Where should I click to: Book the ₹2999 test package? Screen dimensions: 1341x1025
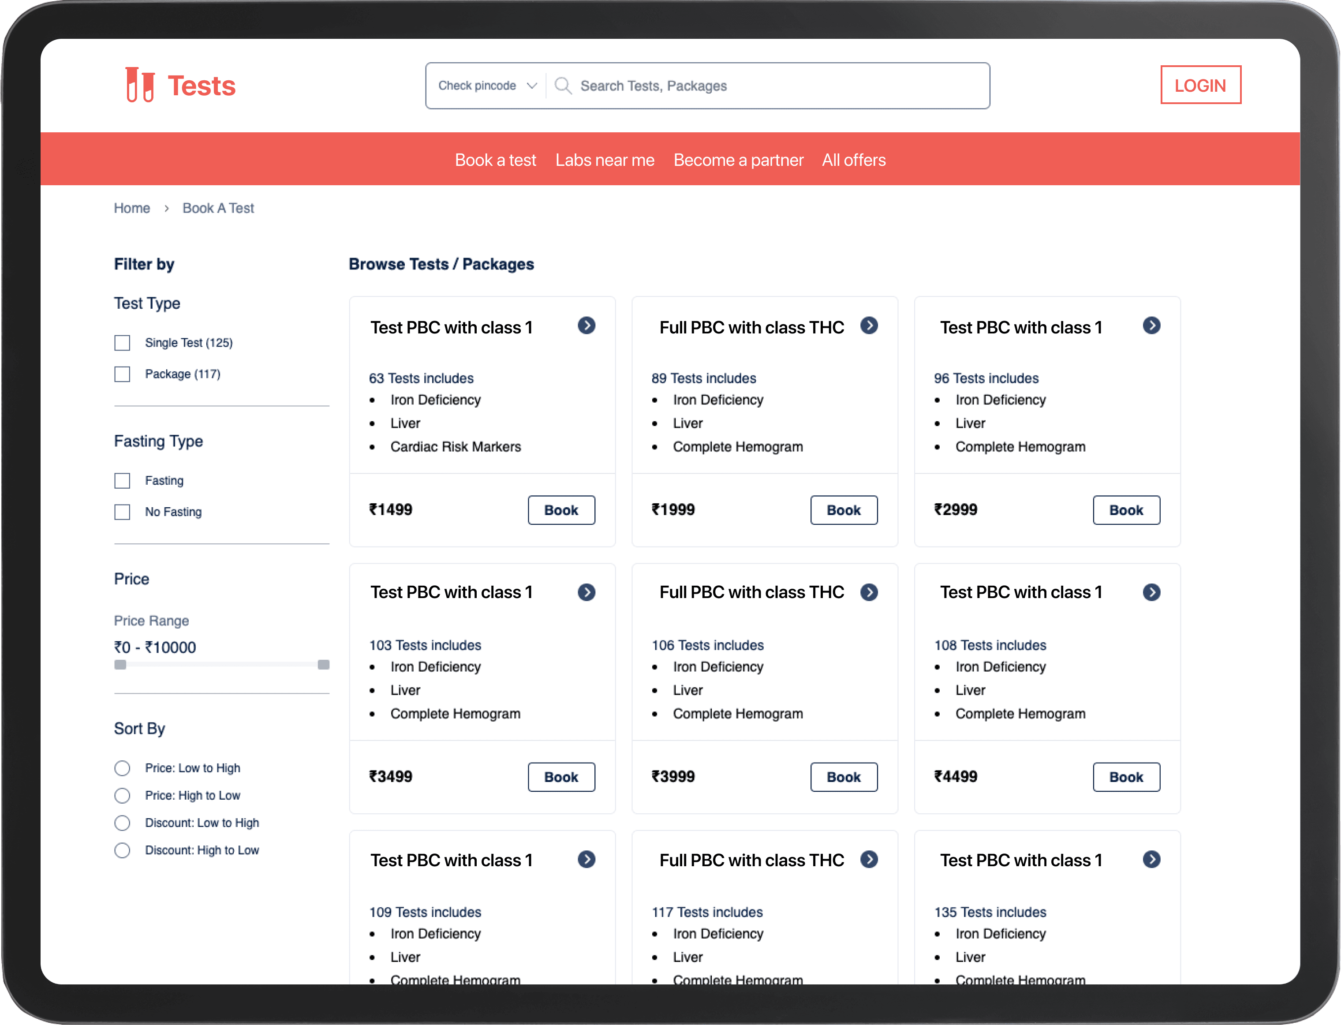pos(1126,510)
